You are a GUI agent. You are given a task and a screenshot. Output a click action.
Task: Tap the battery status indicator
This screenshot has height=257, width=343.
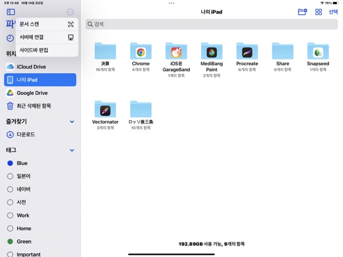(x=336, y=3)
